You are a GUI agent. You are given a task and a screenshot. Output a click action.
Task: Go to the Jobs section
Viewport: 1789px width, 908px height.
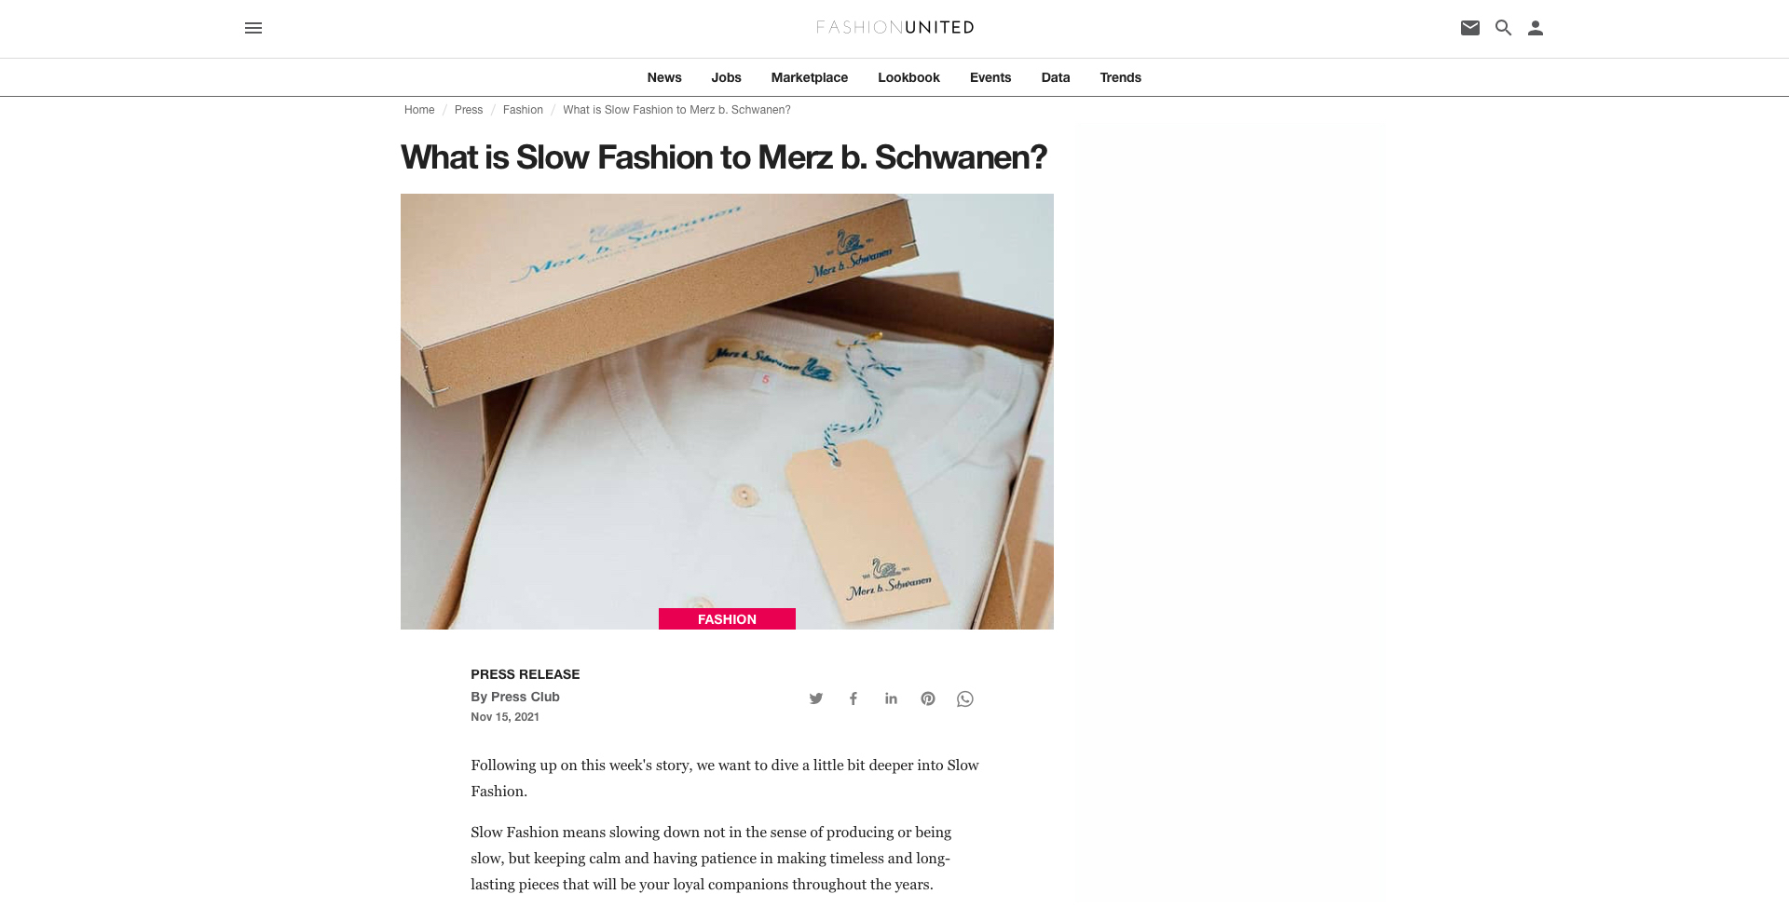click(726, 77)
